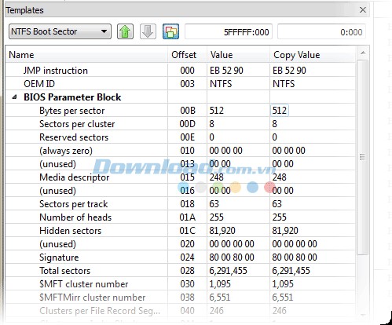Click Value 255 for Number of heads

(216, 217)
